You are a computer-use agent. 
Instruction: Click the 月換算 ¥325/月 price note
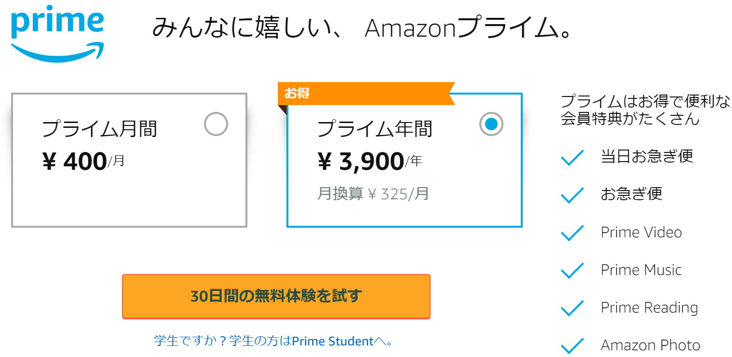pyautogui.click(x=373, y=193)
